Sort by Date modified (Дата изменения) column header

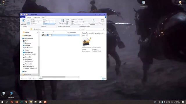pos(71,32)
